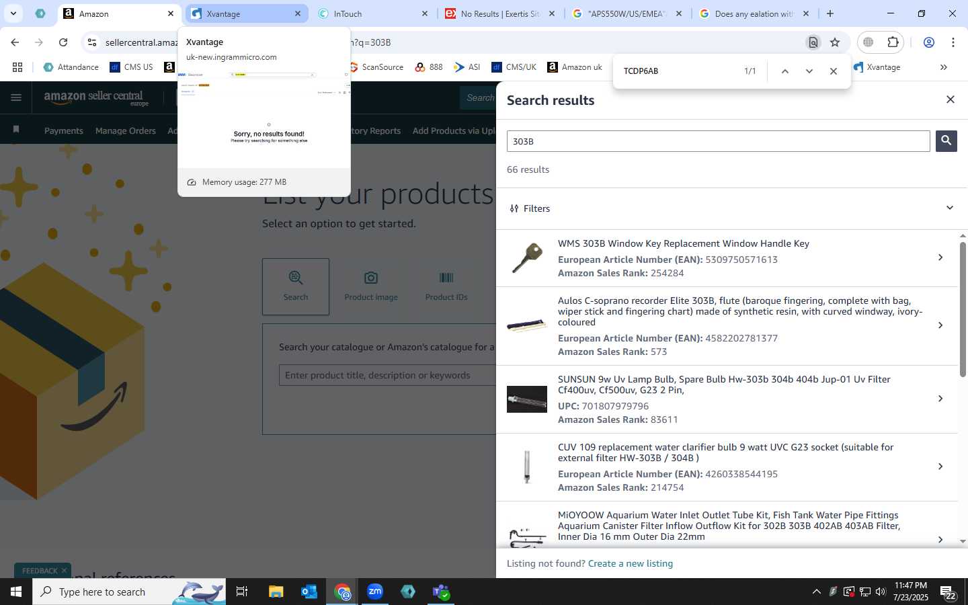Open the Chrome profile icon
This screenshot has height=605, width=968.
[x=929, y=42]
